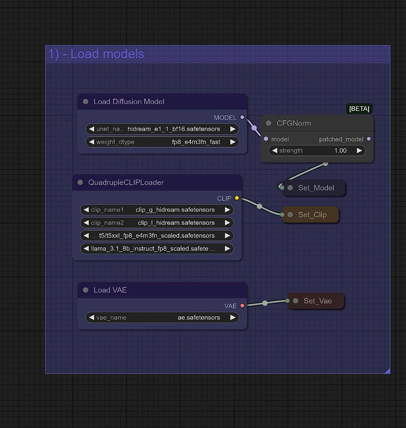Select the CFGNorm node title
Screen dimensions: 406x428
tap(317, 123)
